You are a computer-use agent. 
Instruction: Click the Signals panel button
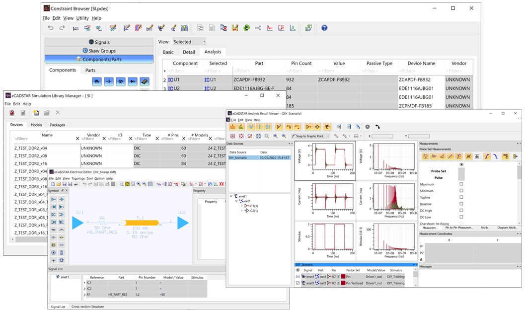click(x=99, y=42)
